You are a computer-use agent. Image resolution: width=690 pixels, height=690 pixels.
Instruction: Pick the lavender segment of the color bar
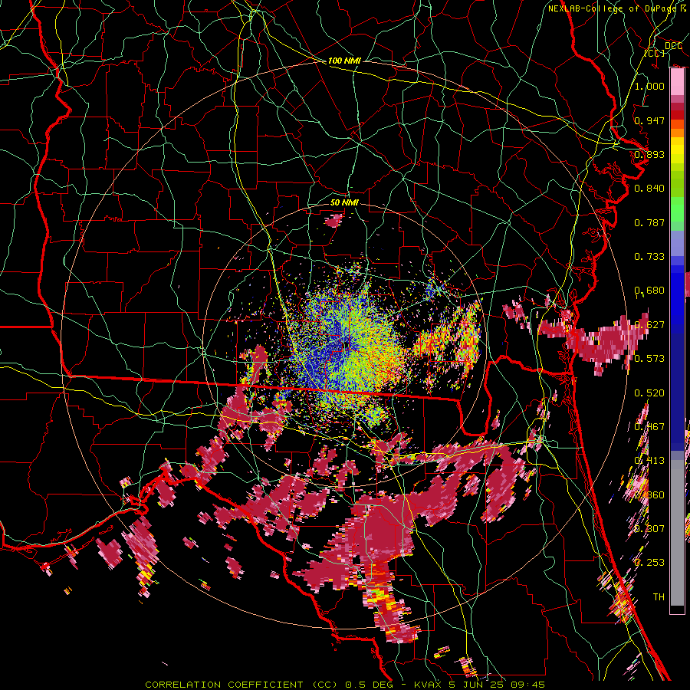coord(677,243)
